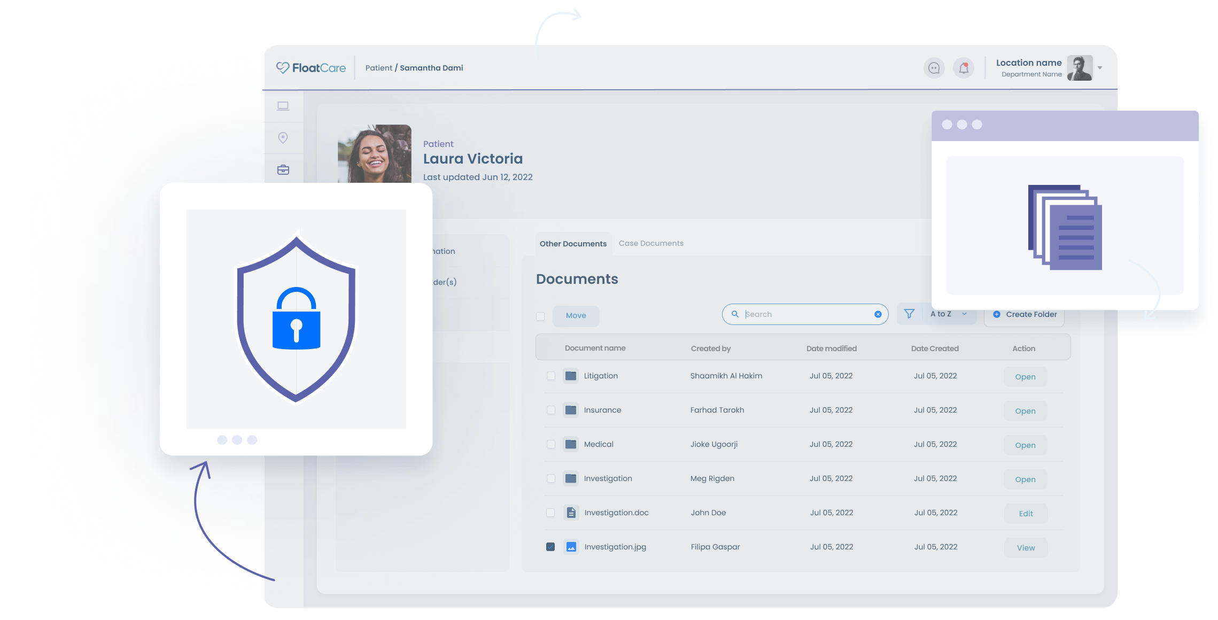Open the chat messages icon
The height and width of the screenshot is (620, 1218).
[934, 68]
